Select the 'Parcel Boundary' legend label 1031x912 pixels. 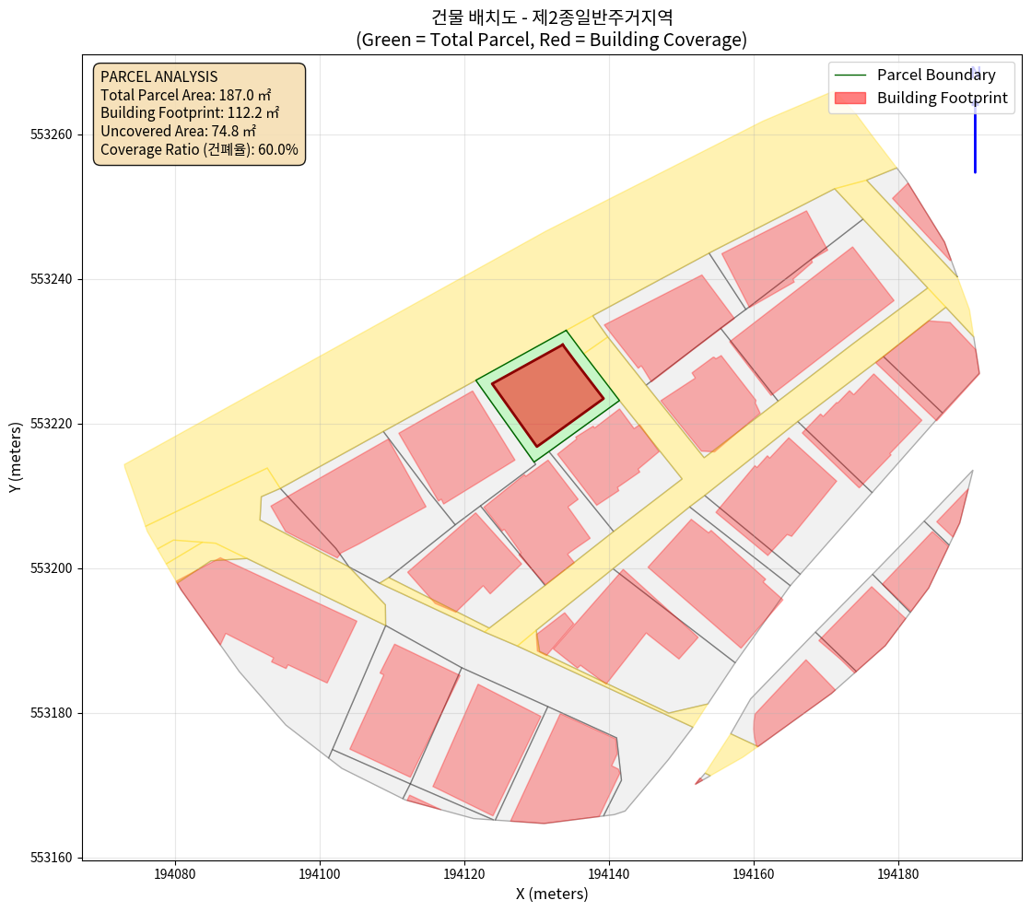pyautogui.click(x=935, y=76)
